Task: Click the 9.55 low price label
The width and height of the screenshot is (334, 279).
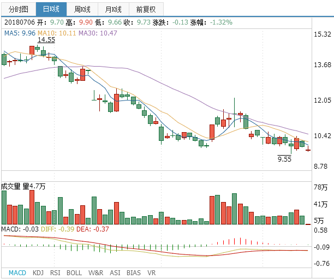Action: tap(284, 159)
